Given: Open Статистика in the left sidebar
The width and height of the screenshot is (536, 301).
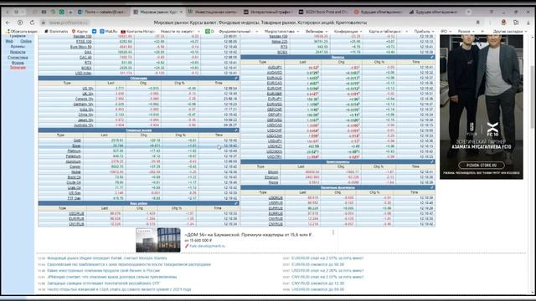Looking at the screenshot, I should tap(18, 58).
